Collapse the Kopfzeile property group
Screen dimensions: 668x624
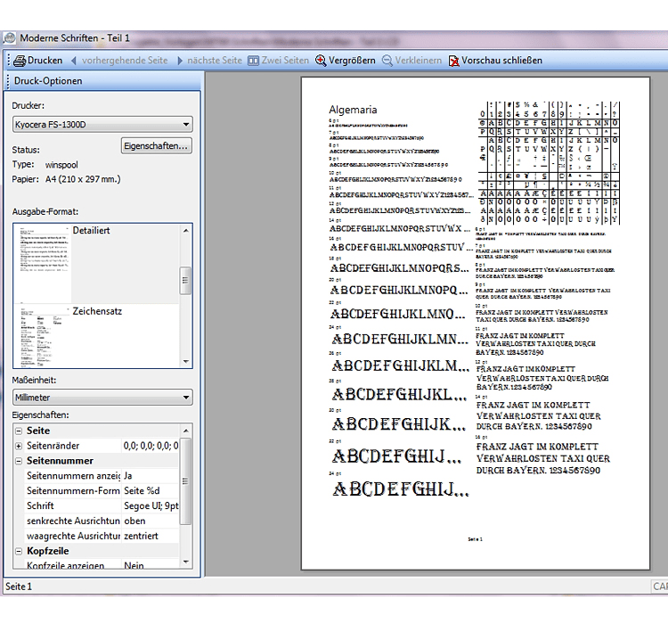[x=19, y=552]
